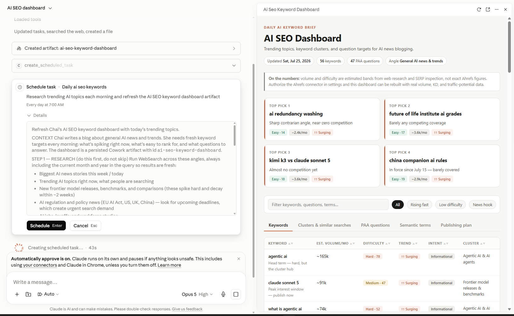The height and width of the screenshot is (316, 514).
Task: Stop the running task with the square button
Action: [x=236, y=294]
